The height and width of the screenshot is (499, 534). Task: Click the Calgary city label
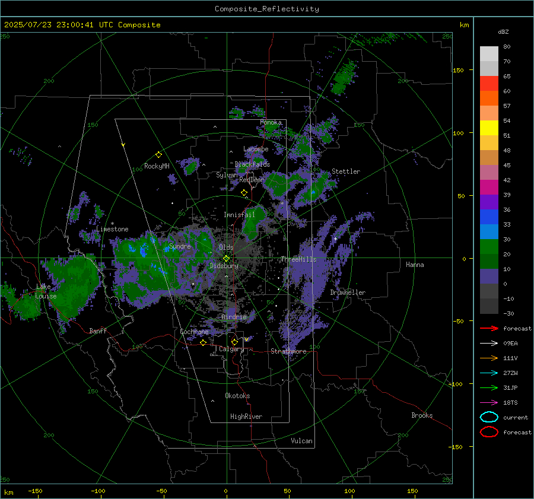click(x=231, y=349)
